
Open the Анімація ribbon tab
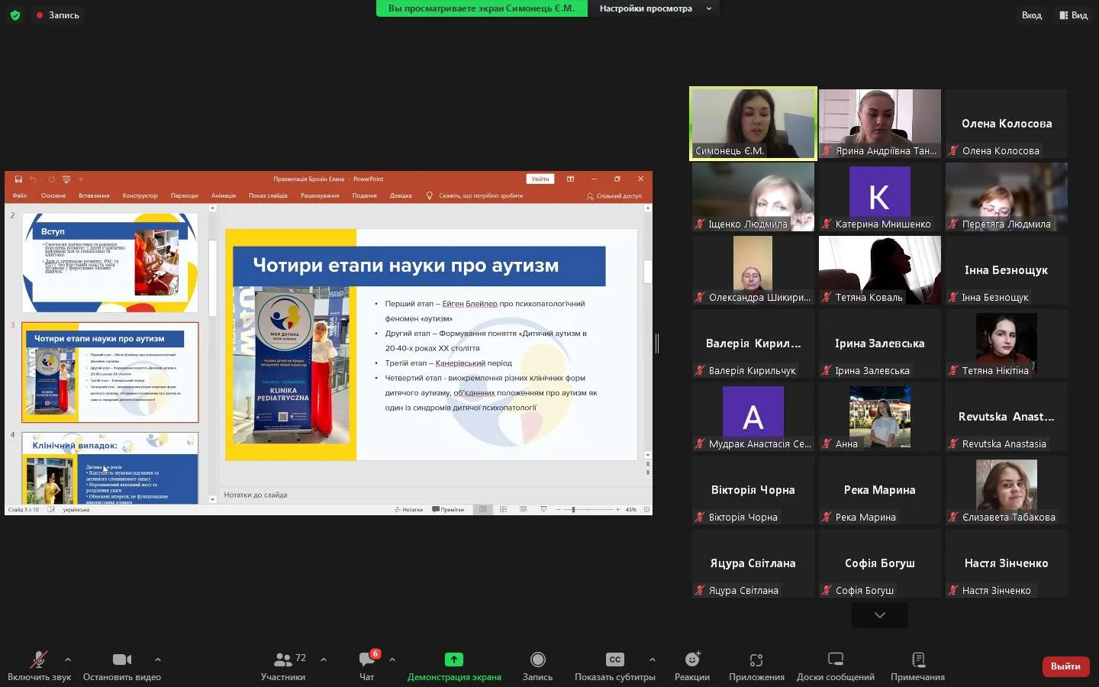224,196
